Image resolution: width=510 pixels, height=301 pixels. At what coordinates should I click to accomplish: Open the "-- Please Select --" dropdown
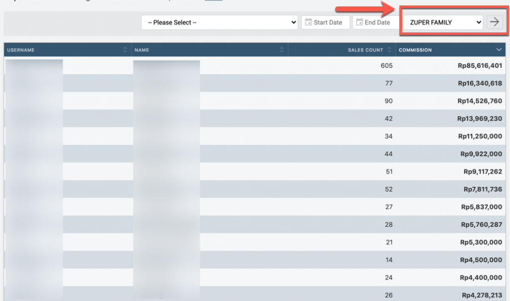coord(219,22)
